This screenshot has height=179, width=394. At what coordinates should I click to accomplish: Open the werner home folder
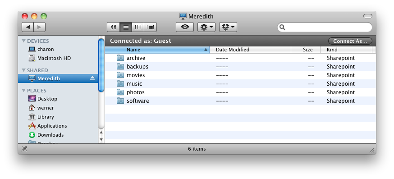[x=58, y=108]
